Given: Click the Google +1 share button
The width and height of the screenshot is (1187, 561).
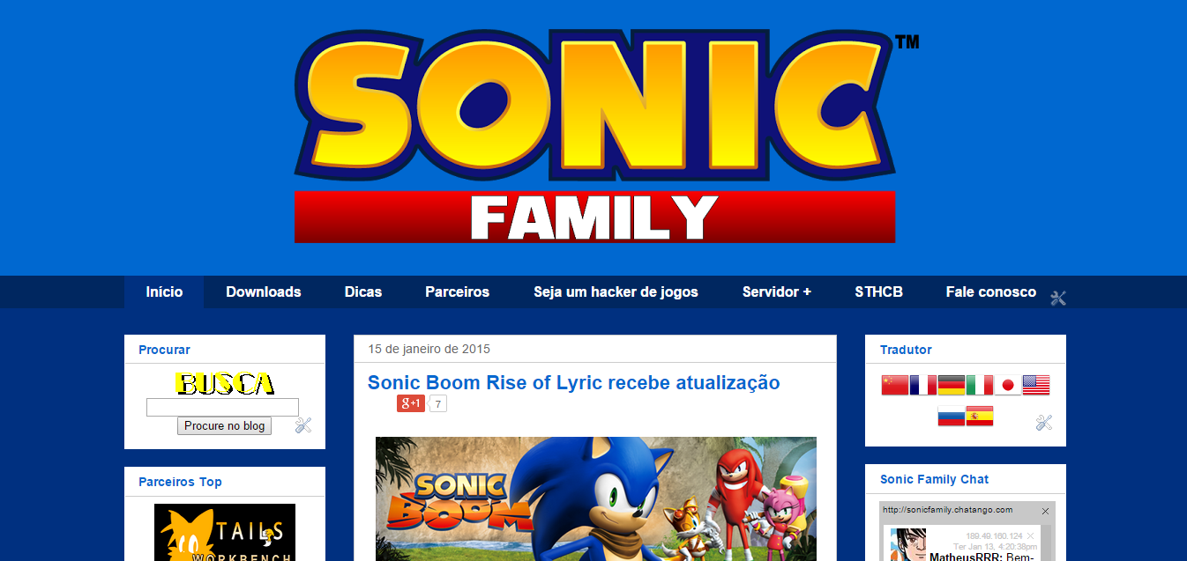Looking at the screenshot, I should coord(410,403).
